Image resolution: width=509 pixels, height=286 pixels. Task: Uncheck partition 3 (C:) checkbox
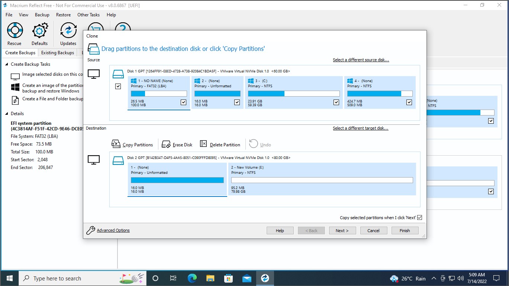[336, 102]
